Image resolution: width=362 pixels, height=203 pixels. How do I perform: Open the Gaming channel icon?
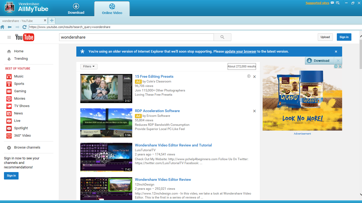point(9,91)
